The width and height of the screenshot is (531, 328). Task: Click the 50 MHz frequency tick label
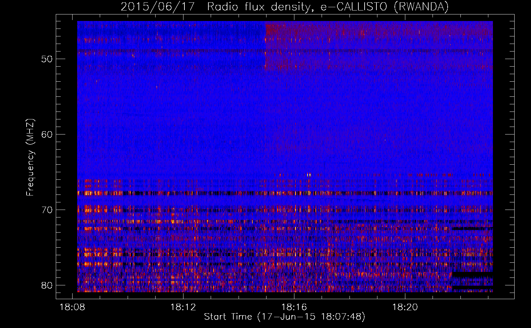pyautogui.click(x=47, y=59)
